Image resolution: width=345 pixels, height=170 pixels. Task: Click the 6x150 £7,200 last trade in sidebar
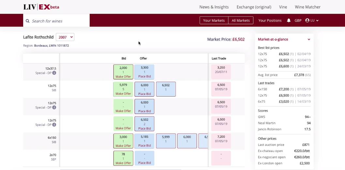pos(284,89)
